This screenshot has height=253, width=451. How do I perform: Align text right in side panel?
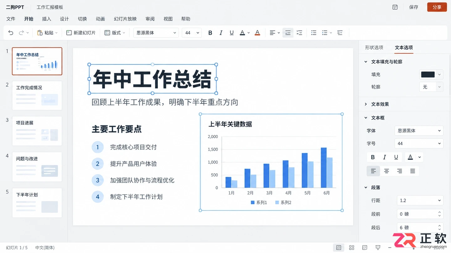(400, 171)
